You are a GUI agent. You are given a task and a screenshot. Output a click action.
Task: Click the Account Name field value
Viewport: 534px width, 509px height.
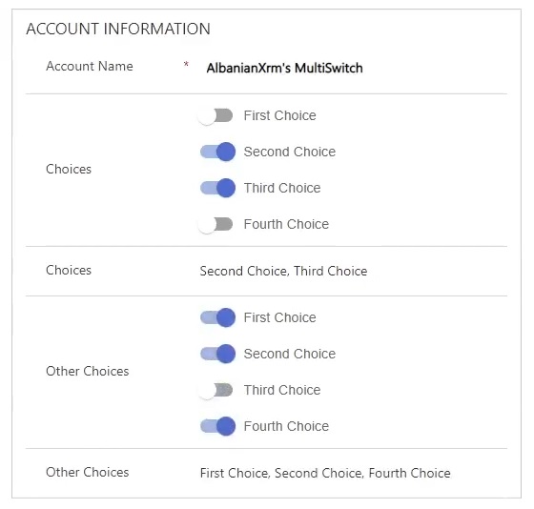coord(284,68)
